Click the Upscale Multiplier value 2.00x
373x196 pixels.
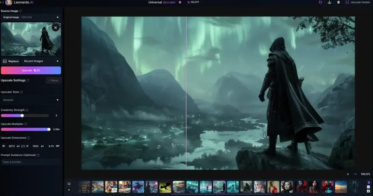[56, 130]
